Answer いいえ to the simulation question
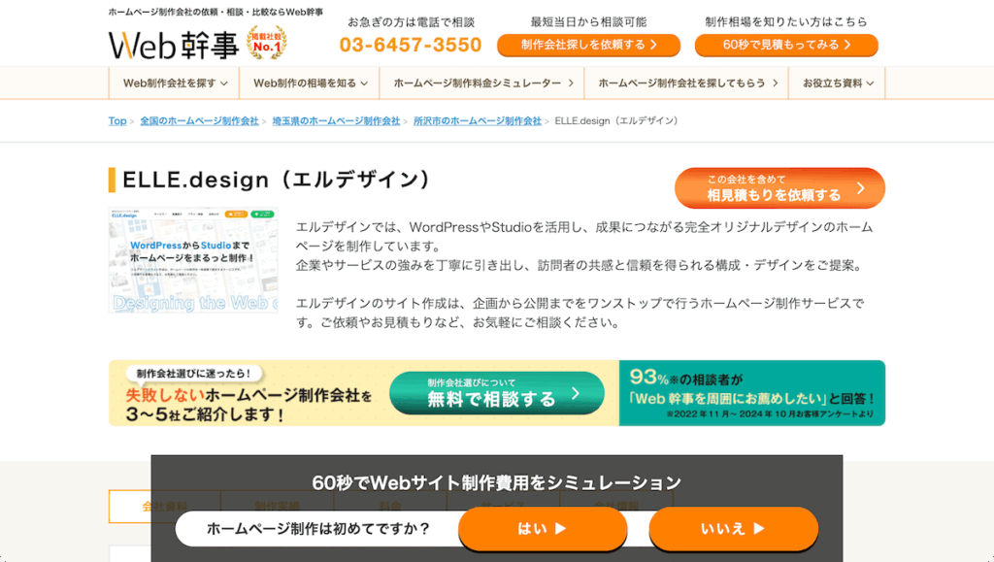The height and width of the screenshot is (562, 994). click(x=734, y=528)
